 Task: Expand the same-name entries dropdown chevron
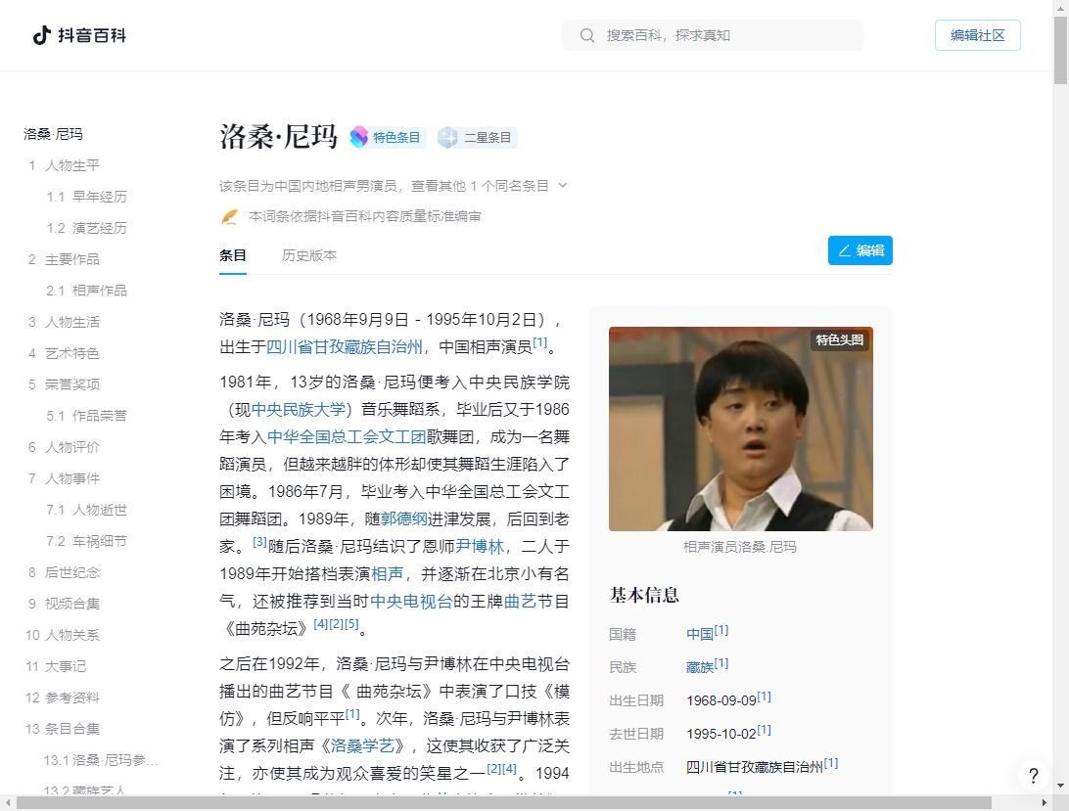pos(562,185)
